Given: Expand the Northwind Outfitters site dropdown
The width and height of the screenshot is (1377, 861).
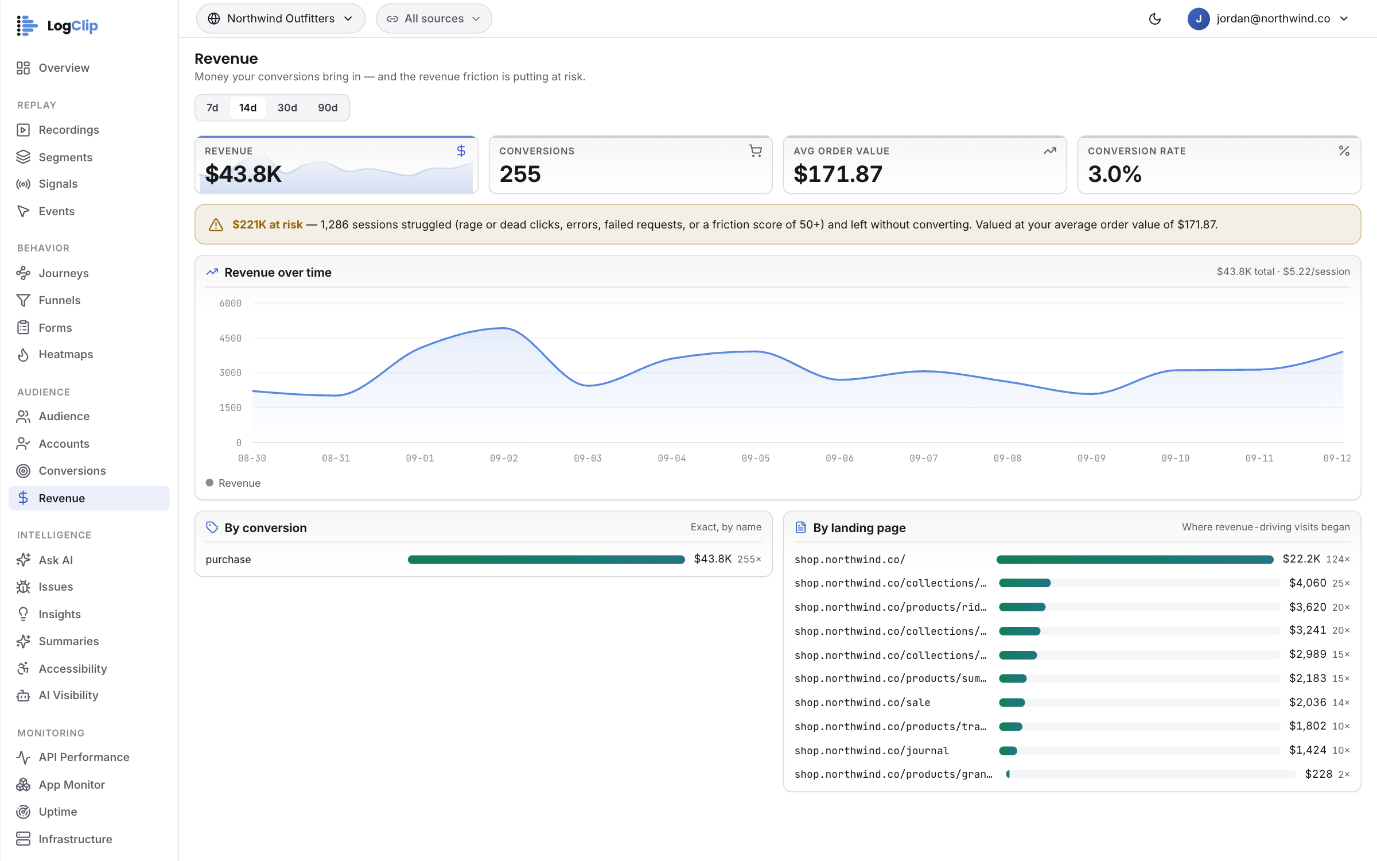Looking at the screenshot, I should click(x=281, y=18).
